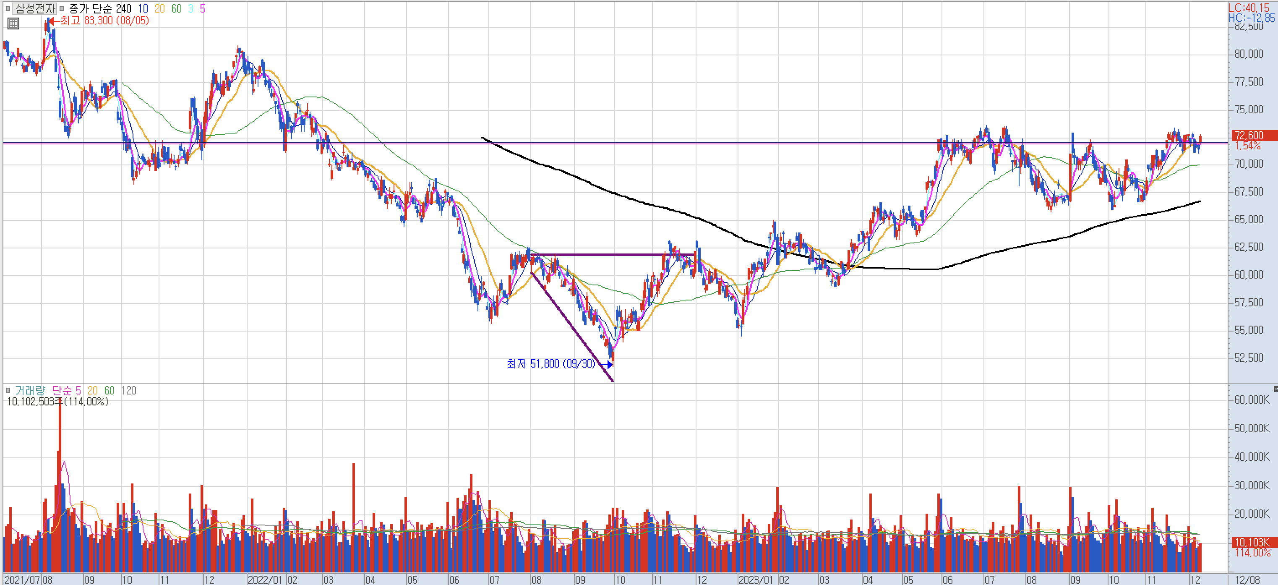The image size is (1278, 585).
Task: Click the 2022/01 date on time axis
Action: point(264,580)
